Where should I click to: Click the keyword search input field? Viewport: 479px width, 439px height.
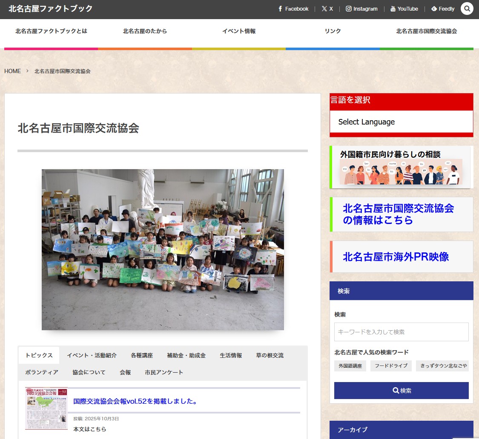coord(401,332)
